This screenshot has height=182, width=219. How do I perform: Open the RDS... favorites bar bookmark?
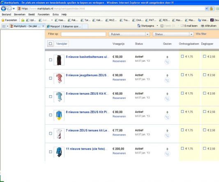pyautogui.click(x=164, y=20)
